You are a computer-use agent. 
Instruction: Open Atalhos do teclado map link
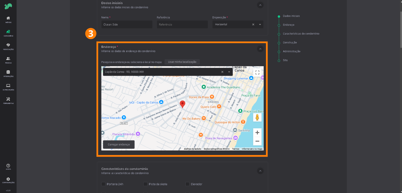point(192,149)
